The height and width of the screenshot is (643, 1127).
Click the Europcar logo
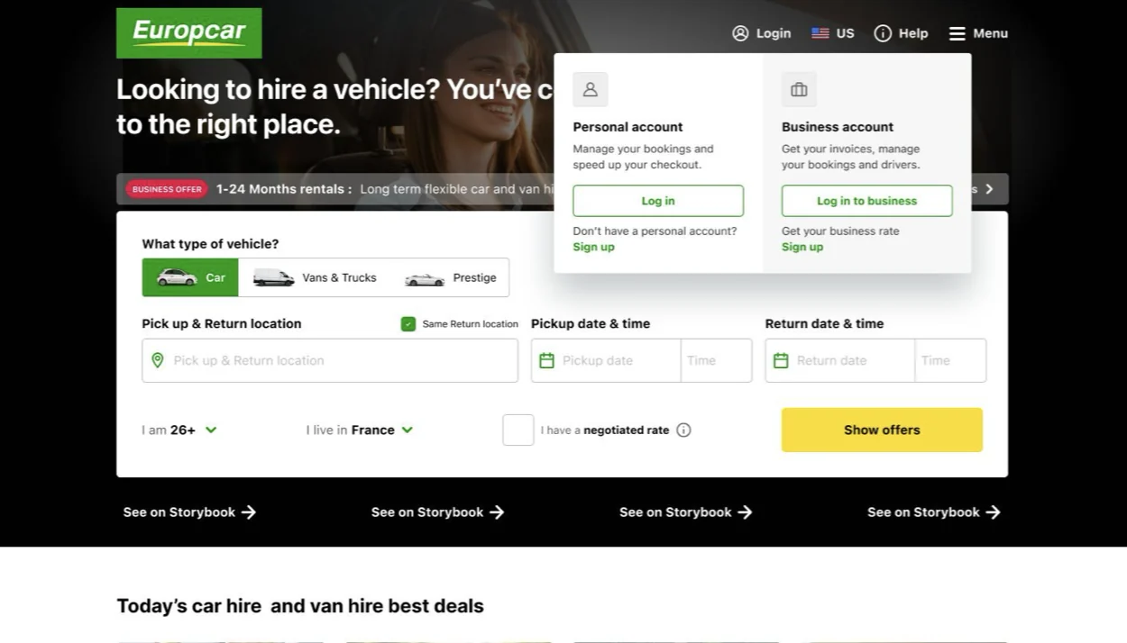click(189, 33)
